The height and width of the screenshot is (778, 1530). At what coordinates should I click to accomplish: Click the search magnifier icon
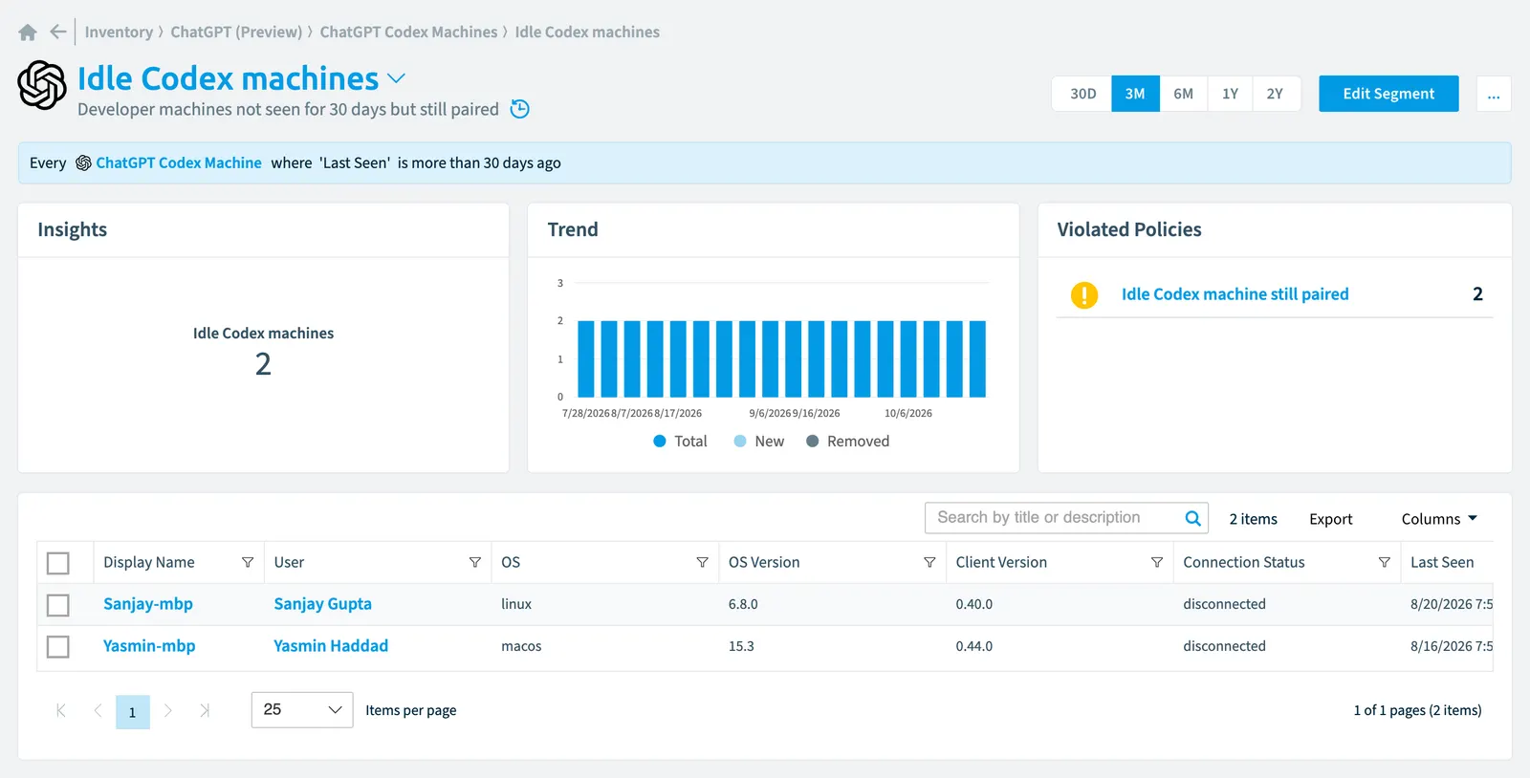[x=1192, y=518]
